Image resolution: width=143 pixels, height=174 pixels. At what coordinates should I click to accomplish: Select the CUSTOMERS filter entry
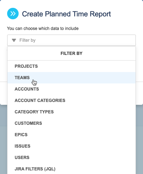(71, 123)
